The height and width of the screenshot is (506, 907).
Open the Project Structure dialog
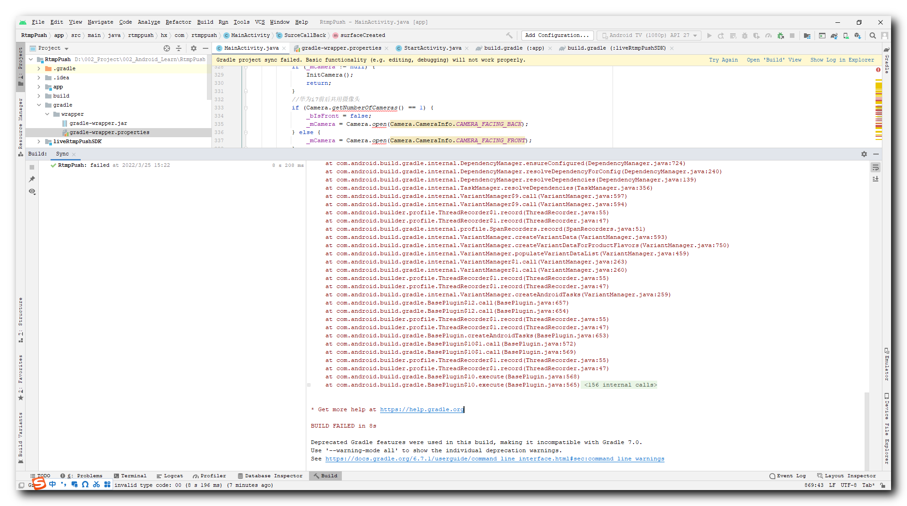807,35
